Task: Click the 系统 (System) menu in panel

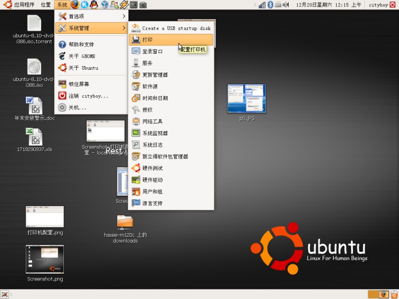Action: [62, 4]
